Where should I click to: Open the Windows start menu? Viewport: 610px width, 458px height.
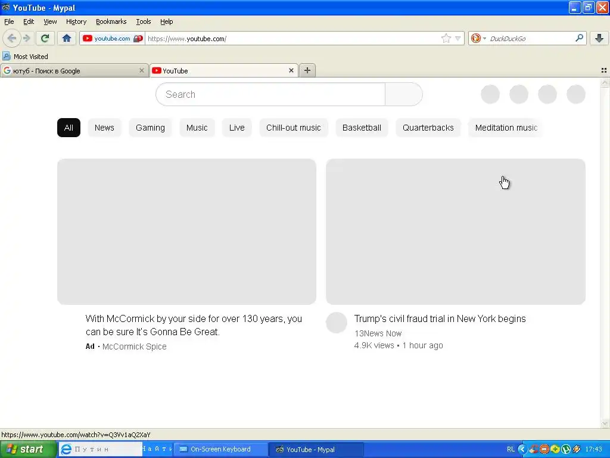click(28, 449)
